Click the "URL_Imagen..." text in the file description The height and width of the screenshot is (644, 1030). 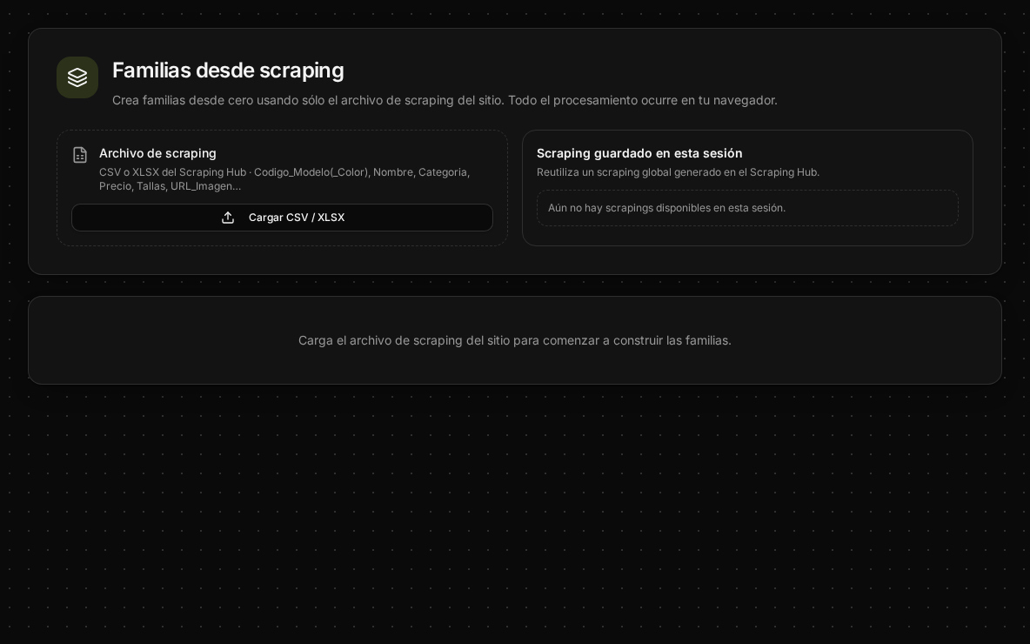click(205, 186)
